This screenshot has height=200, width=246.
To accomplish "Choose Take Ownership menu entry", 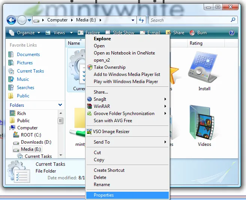I will [x=128, y=67].
